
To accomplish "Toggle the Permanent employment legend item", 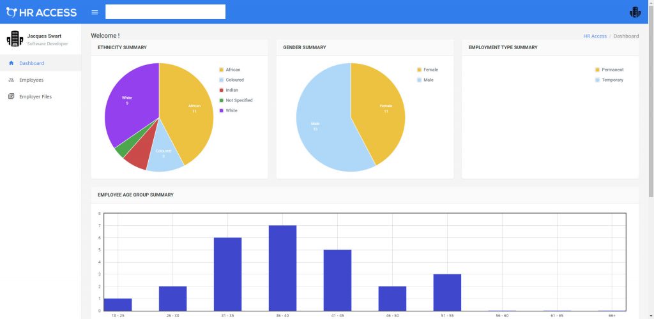I will point(609,70).
